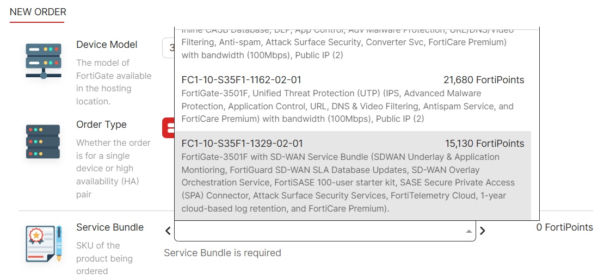
Task: Click the Device Model server icon
Action: [44, 61]
